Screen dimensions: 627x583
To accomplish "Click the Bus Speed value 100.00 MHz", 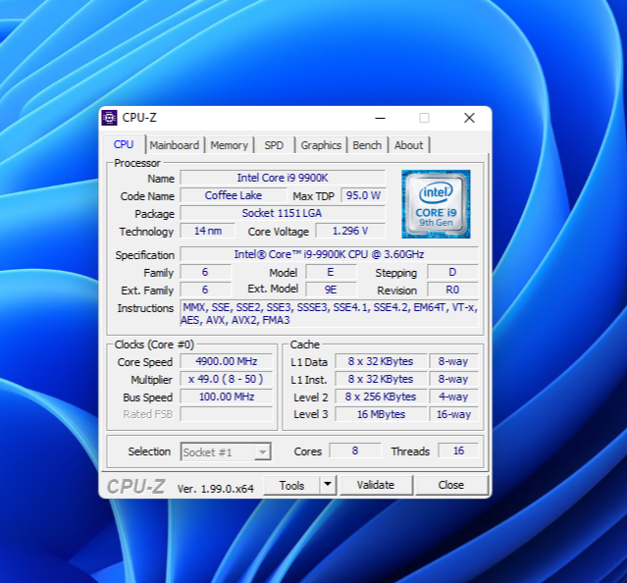I will 227,397.
